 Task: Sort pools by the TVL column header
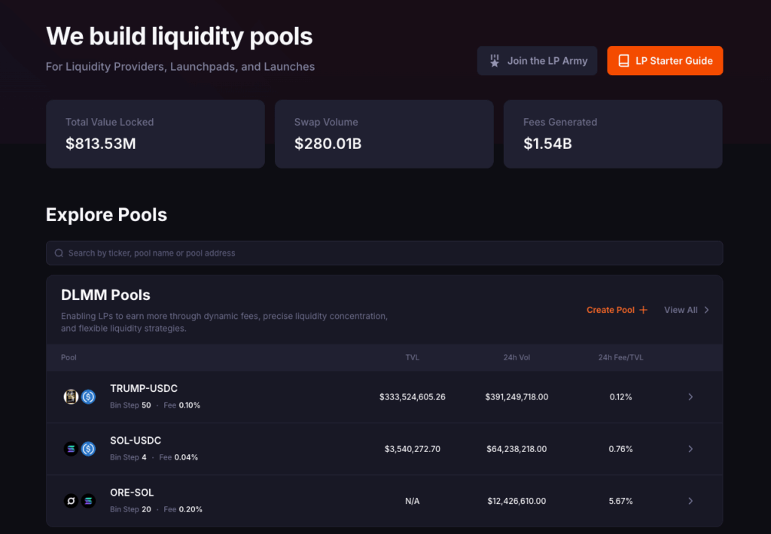412,357
